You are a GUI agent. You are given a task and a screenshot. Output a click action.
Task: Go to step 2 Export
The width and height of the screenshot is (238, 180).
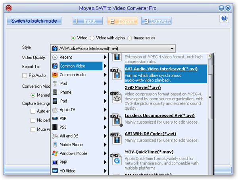coord(122,21)
